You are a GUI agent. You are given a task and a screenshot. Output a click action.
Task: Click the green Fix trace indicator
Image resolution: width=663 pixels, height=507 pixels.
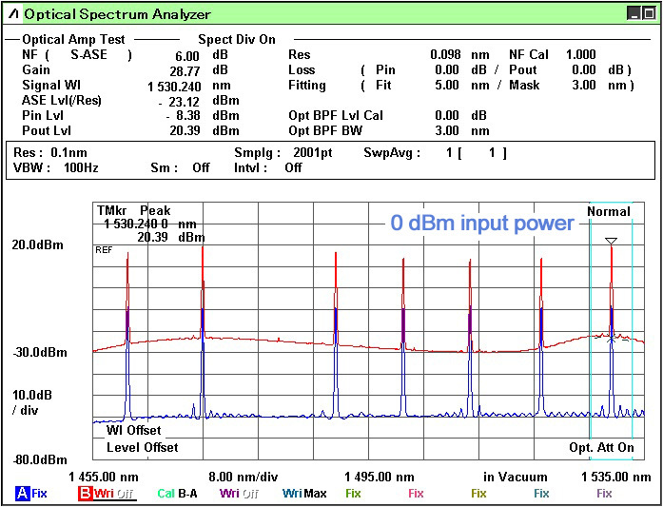pyautogui.click(x=353, y=494)
